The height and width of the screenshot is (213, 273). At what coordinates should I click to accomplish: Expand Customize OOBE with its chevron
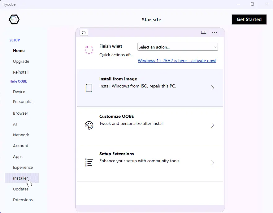(x=213, y=125)
